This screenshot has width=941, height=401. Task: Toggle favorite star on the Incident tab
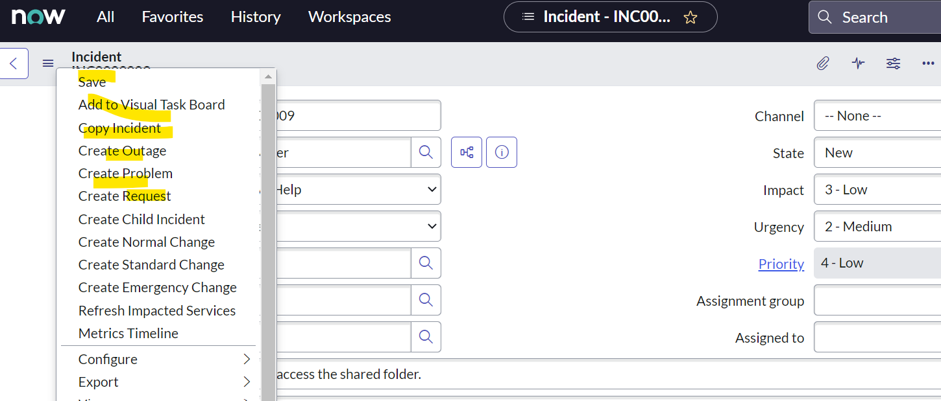[691, 17]
